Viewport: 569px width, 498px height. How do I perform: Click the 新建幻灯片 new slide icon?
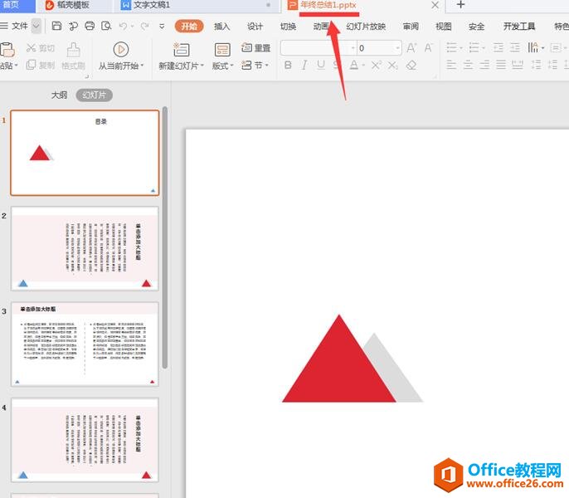(x=180, y=49)
